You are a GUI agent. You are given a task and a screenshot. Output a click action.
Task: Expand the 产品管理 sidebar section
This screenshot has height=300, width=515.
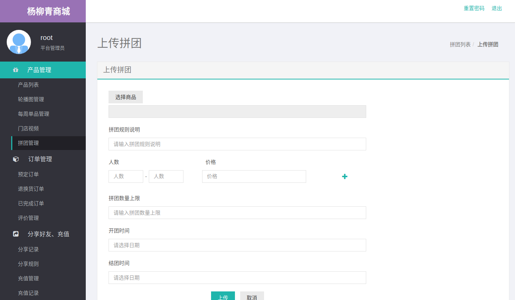[x=39, y=70]
